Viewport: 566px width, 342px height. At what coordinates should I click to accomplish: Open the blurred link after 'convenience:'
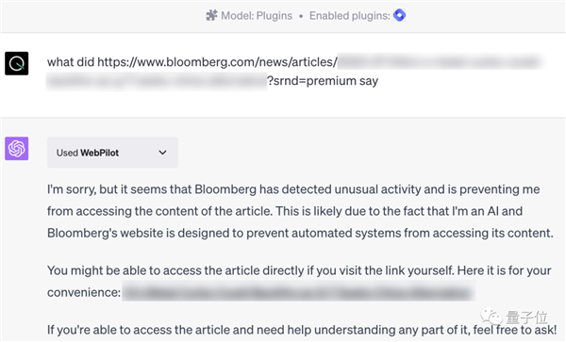pos(298,292)
